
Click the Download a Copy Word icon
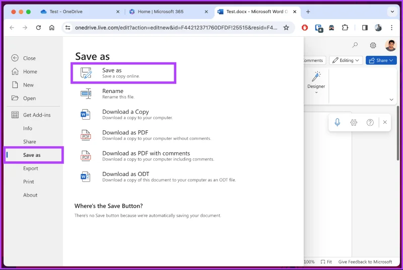(x=85, y=114)
